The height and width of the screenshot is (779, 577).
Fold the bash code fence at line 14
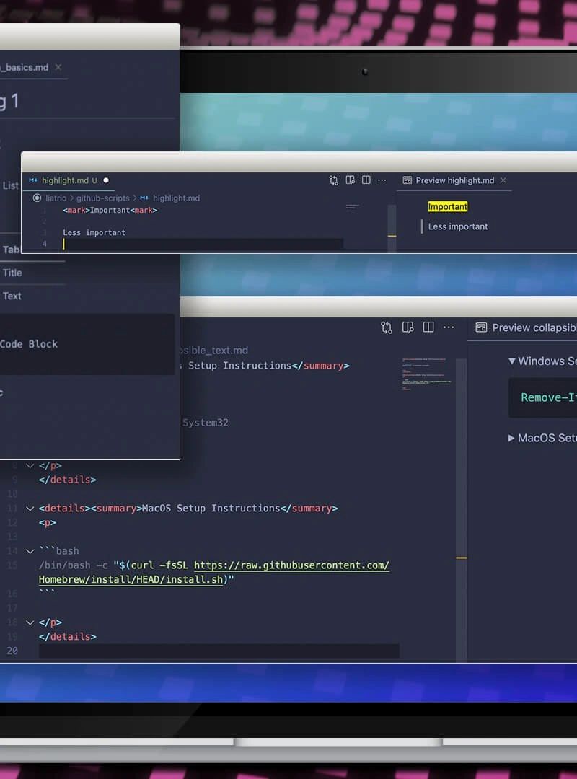30,552
